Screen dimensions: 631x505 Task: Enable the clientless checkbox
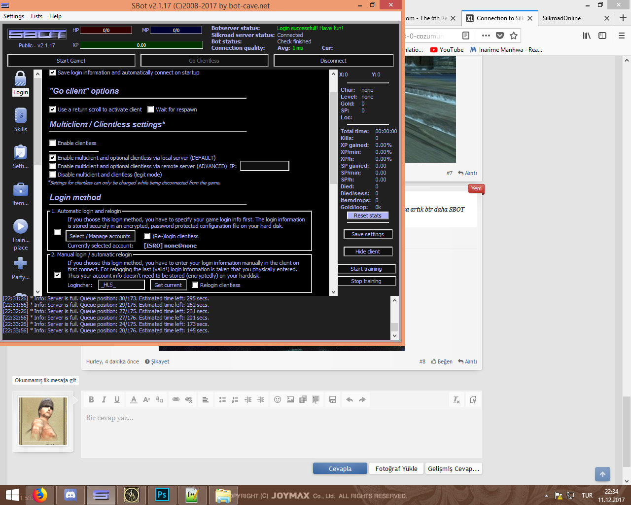(53, 143)
